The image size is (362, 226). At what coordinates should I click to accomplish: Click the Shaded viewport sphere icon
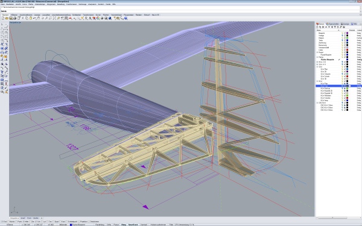[102, 18]
